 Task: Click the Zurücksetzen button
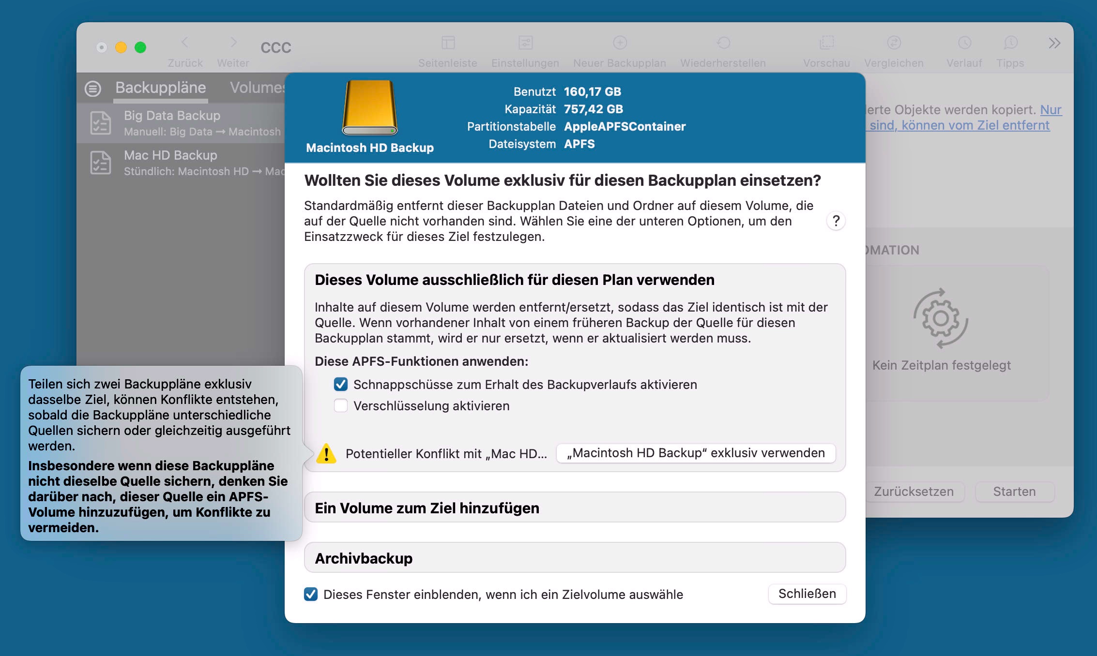(x=914, y=492)
